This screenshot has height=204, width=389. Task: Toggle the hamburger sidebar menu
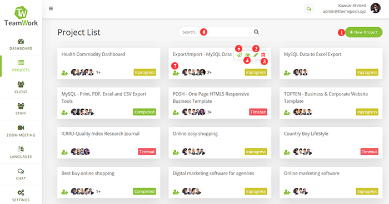51,8
